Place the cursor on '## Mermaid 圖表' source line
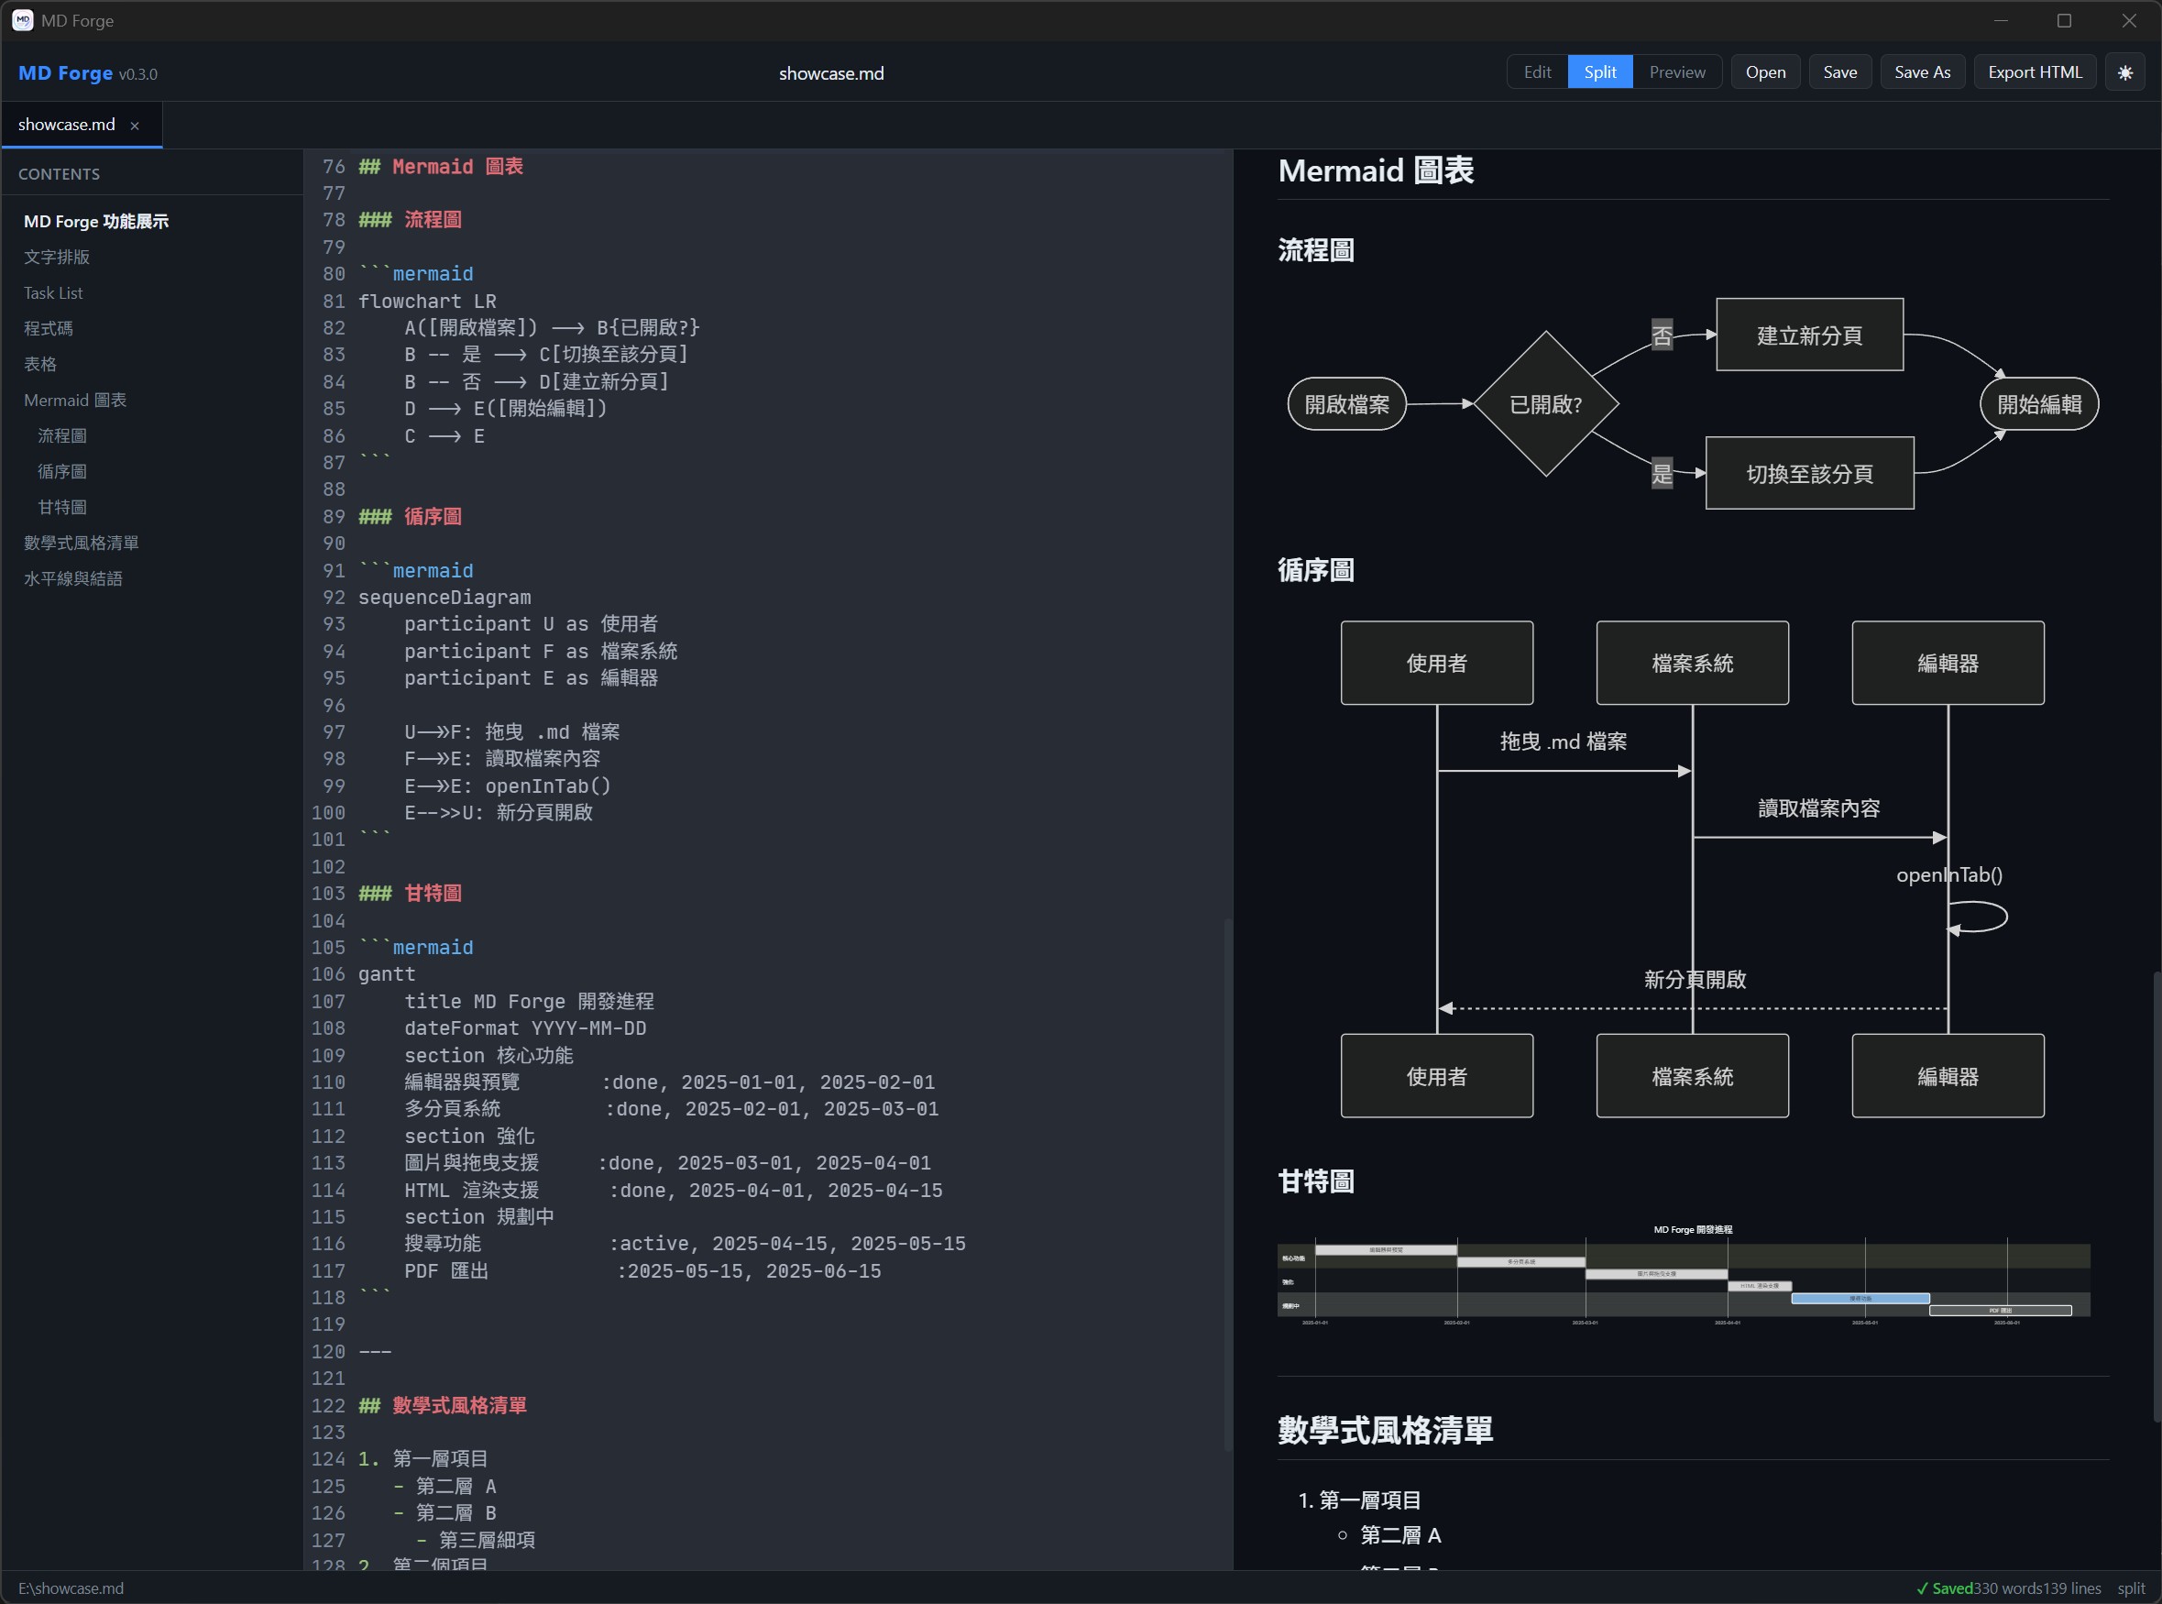Viewport: 2162px width, 1604px height. pos(441,166)
